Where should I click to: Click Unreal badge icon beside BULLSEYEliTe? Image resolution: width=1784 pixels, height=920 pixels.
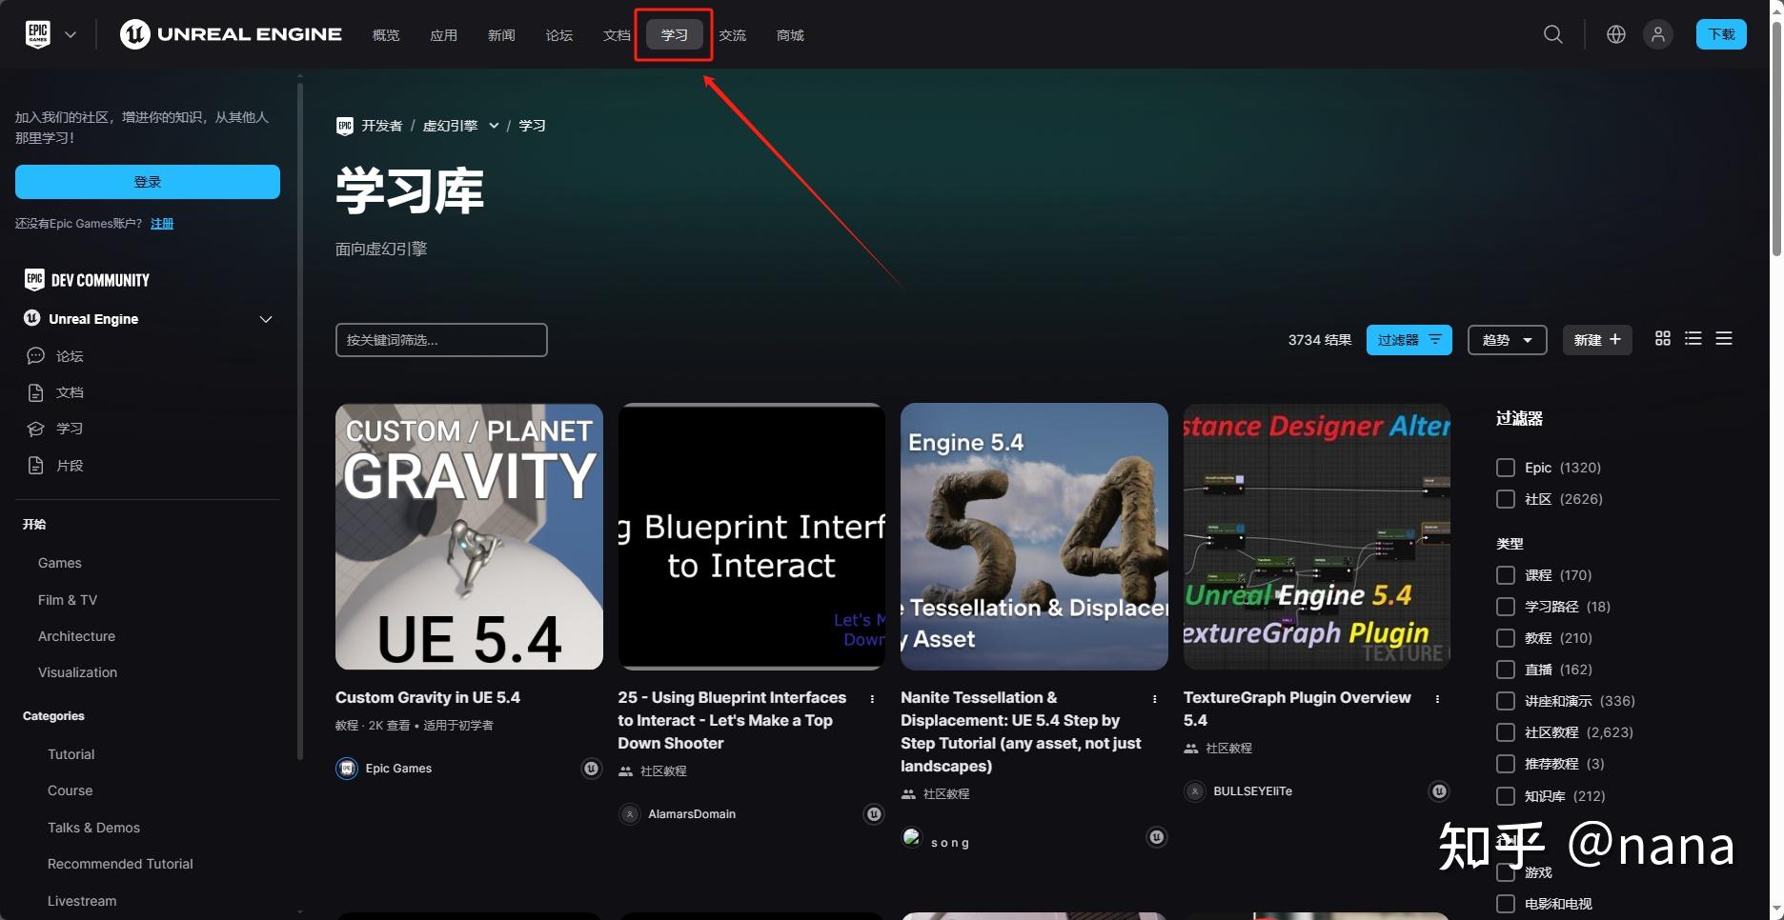point(1439,791)
